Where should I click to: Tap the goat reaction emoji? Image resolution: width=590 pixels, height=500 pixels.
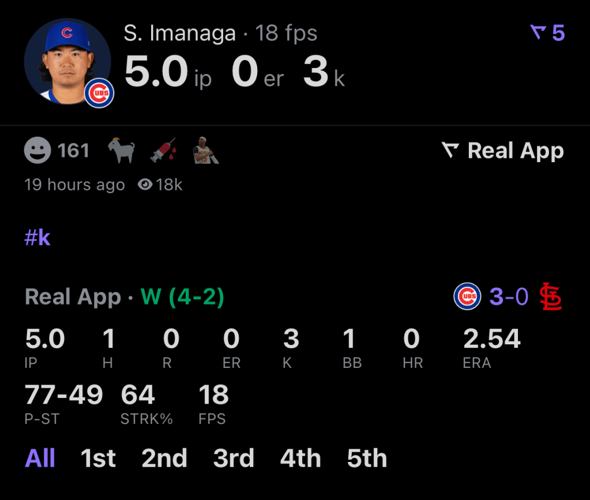[x=122, y=152]
